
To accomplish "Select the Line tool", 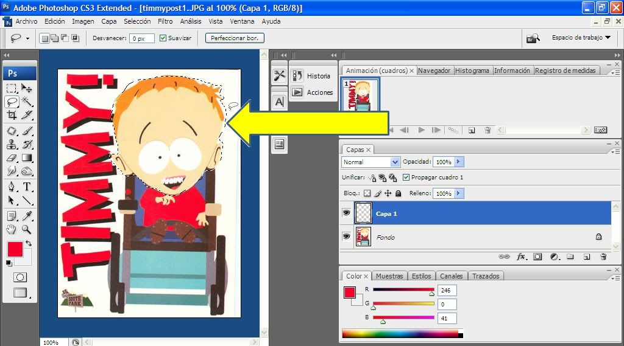I will click(x=27, y=200).
